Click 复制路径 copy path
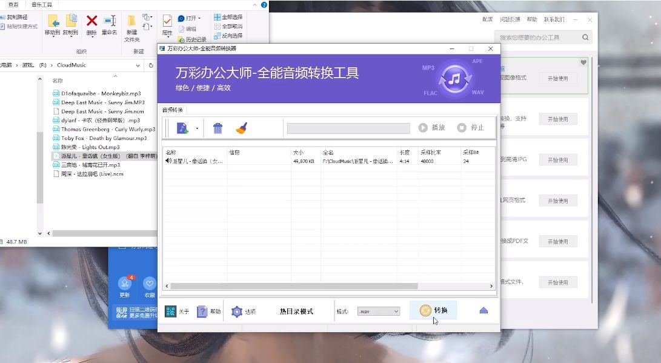Image resolution: width=661 pixels, height=363 pixels. [14, 17]
